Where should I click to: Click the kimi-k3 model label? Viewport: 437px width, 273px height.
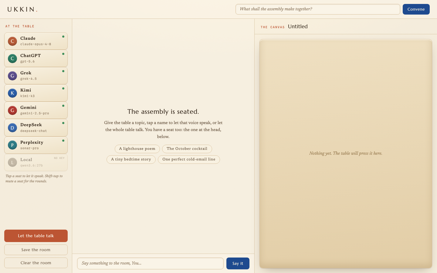coord(28,96)
